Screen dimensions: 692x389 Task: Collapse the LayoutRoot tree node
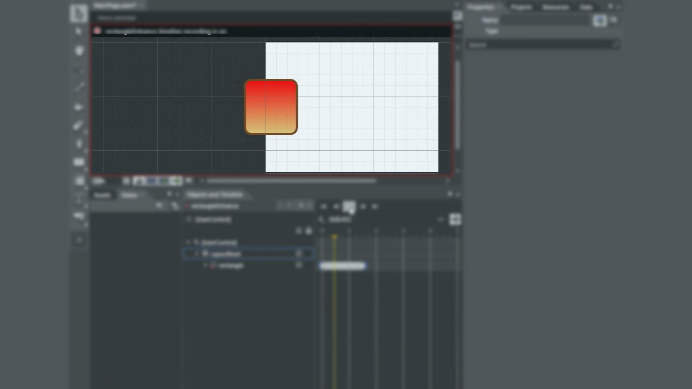pyautogui.click(x=197, y=253)
